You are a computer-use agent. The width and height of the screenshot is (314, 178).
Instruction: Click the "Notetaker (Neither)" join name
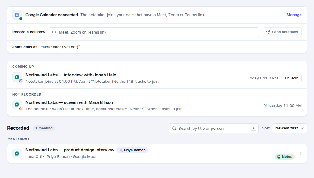point(61,47)
